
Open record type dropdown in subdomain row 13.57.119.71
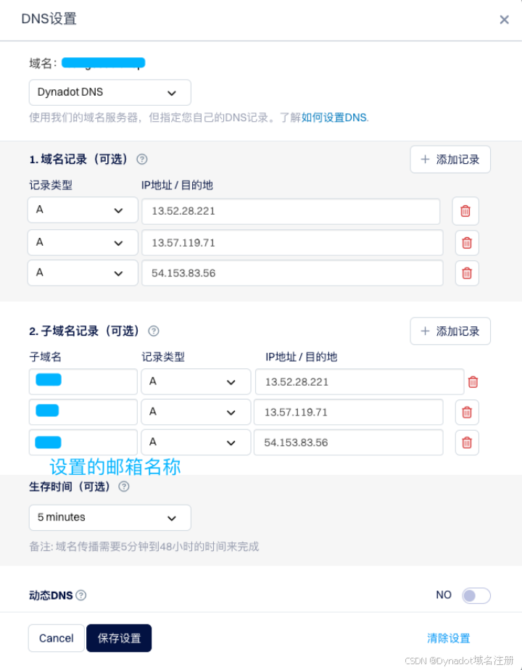tap(196, 412)
